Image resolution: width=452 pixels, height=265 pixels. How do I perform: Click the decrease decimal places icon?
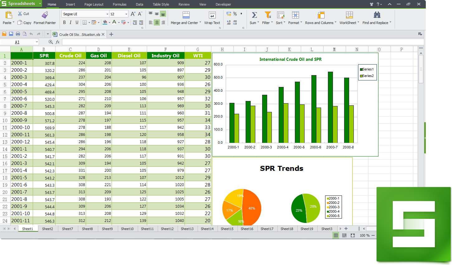235,22
